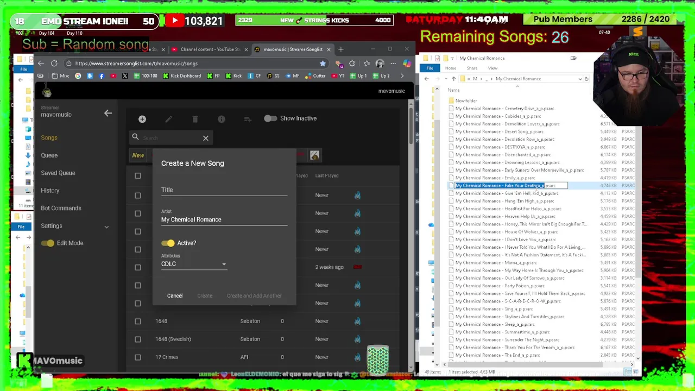Switch to Channel content YouTube Studio tab
Viewport: 695px width, 391px height.
click(x=210, y=49)
